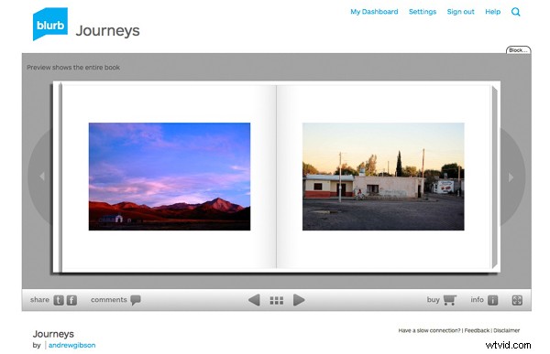Screen dimensions: 550x354
Task: Click the Journeys header title
Action: point(107,31)
